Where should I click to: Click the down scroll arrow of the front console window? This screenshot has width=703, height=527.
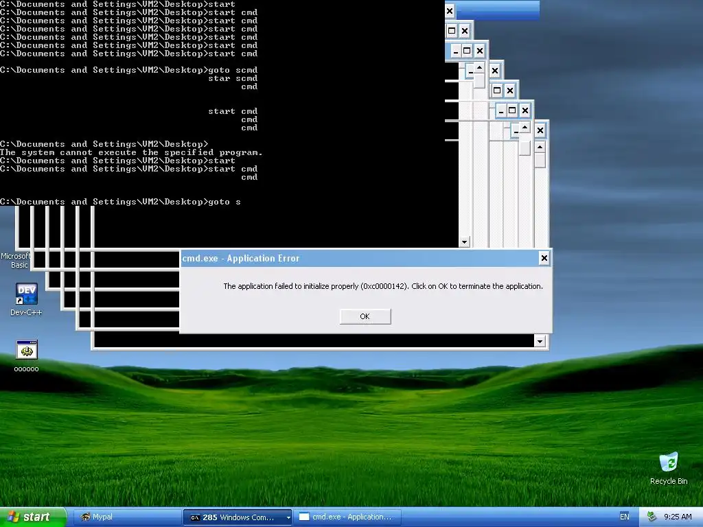[x=465, y=242]
